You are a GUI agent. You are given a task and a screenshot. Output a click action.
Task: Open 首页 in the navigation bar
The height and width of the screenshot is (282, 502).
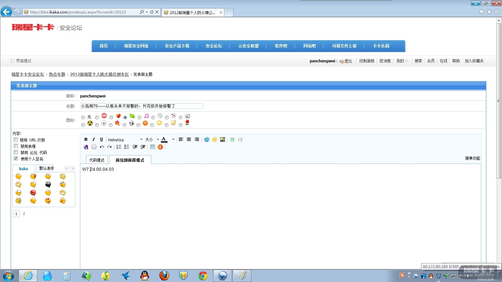(104, 46)
